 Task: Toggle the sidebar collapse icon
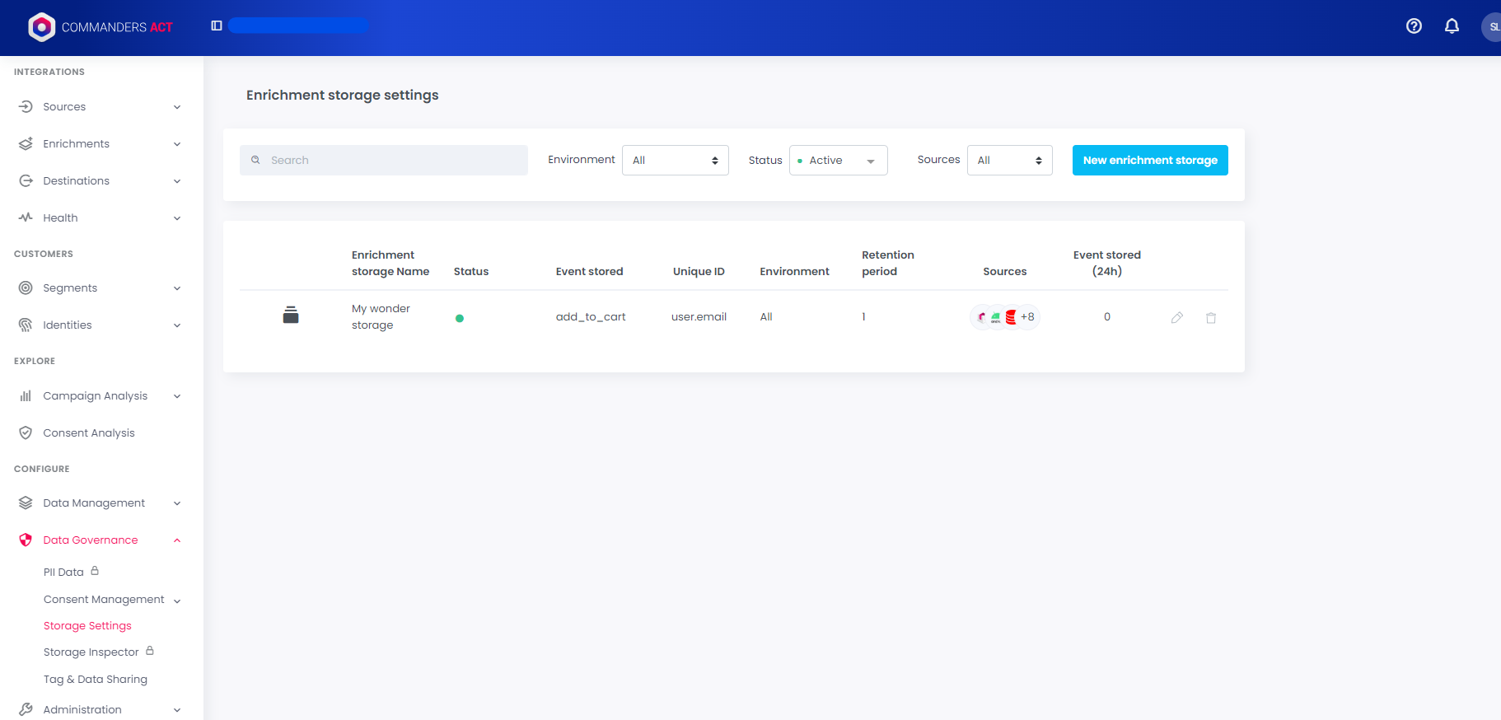tap(217, 26)
